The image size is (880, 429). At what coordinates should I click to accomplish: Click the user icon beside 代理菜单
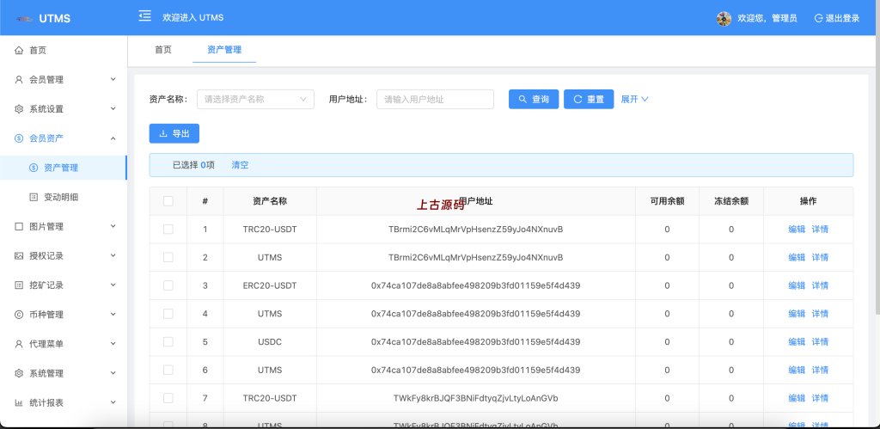[19, 344]
